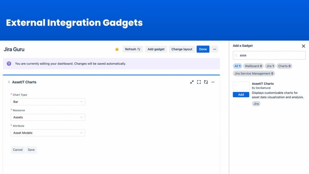Save the AssetIT Charts configuration
The height and width of the screenshot is (174, 309).
click(x=31, y=150)
